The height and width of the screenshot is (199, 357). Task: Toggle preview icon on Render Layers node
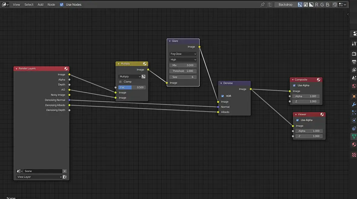66,68
